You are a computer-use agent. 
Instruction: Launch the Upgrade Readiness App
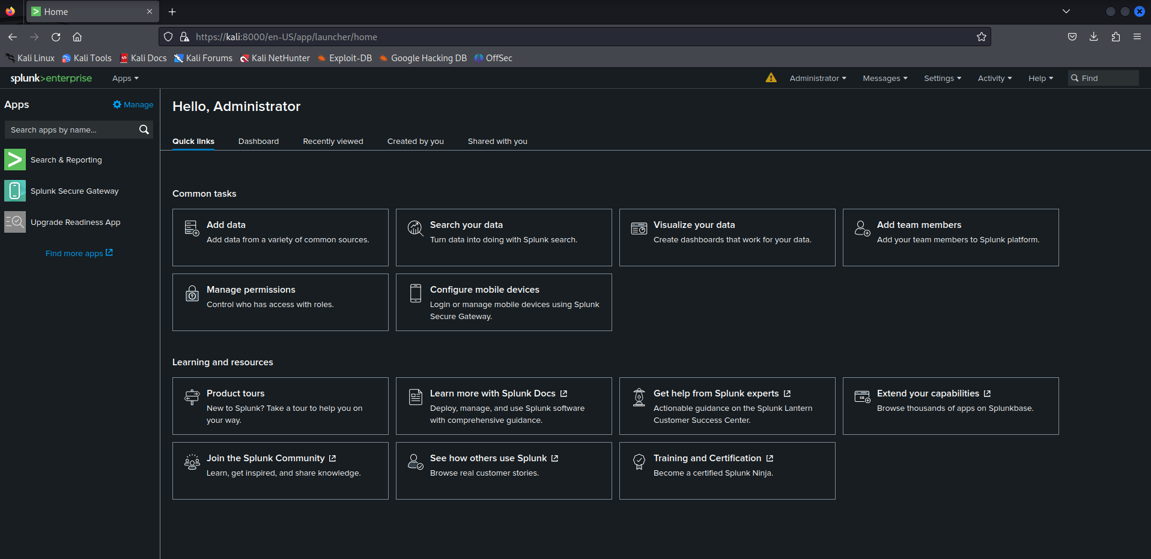(x=75, y=222)
